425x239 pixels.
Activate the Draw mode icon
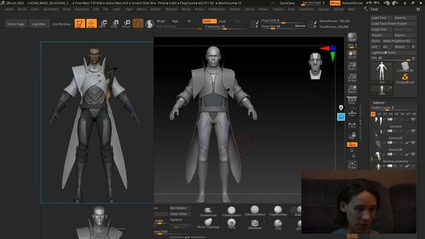(x=92, y=23)
